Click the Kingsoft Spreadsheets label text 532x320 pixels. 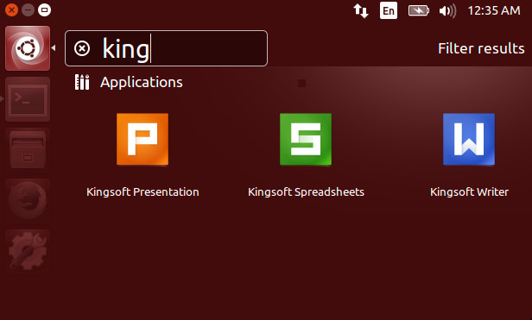point(306,192)
